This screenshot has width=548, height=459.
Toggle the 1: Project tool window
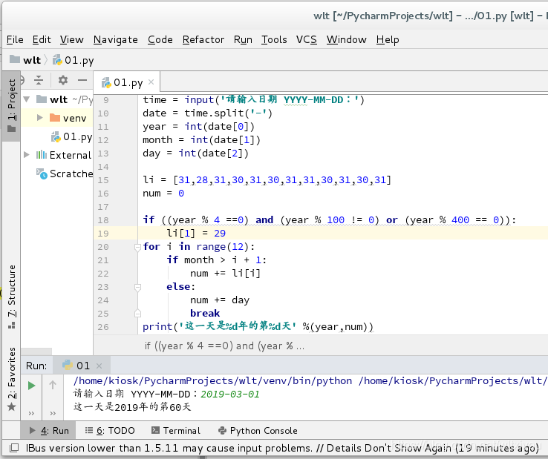12,105
